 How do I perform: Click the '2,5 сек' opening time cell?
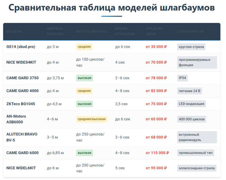pyautogui.click(x=121, y=104)
